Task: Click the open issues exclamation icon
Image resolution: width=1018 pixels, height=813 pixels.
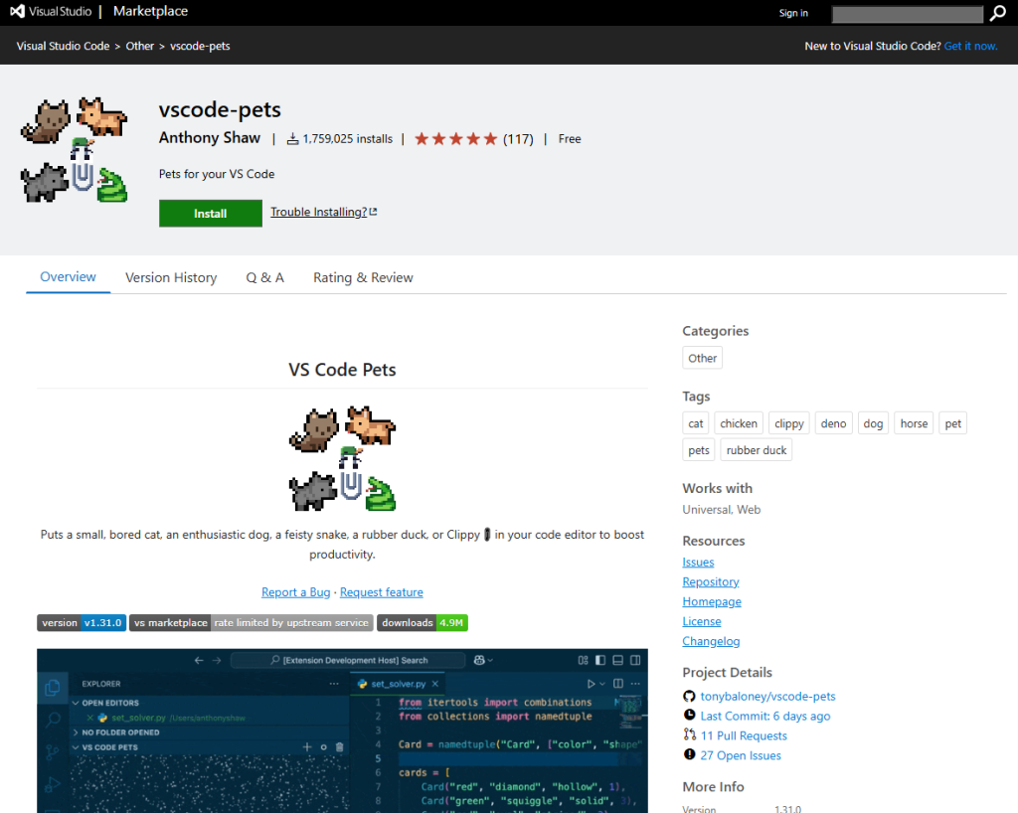Action: tap(690, 754)
